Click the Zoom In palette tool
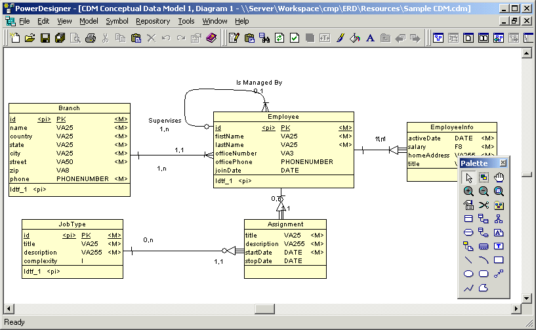 [x=468, y=191]
